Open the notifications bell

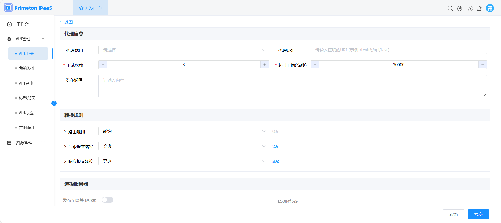point(479,8)
